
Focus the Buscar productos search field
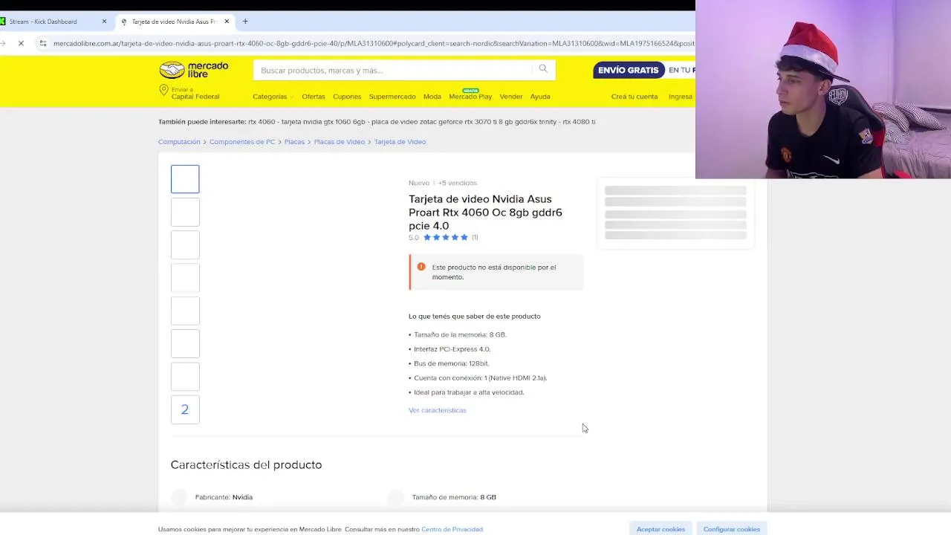coord(394,70)
